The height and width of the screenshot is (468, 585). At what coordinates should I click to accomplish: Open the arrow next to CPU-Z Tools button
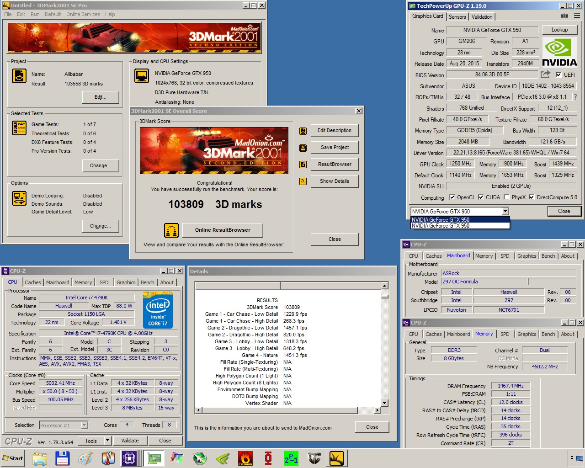(107, 441)
